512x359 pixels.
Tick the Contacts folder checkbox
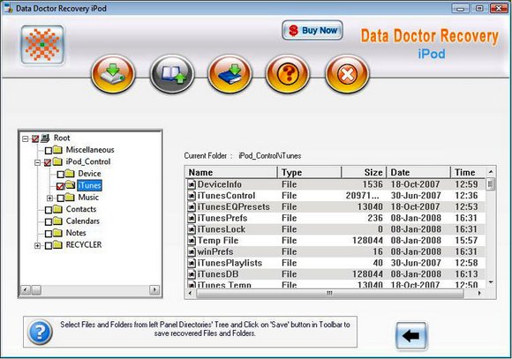[49, 210]
